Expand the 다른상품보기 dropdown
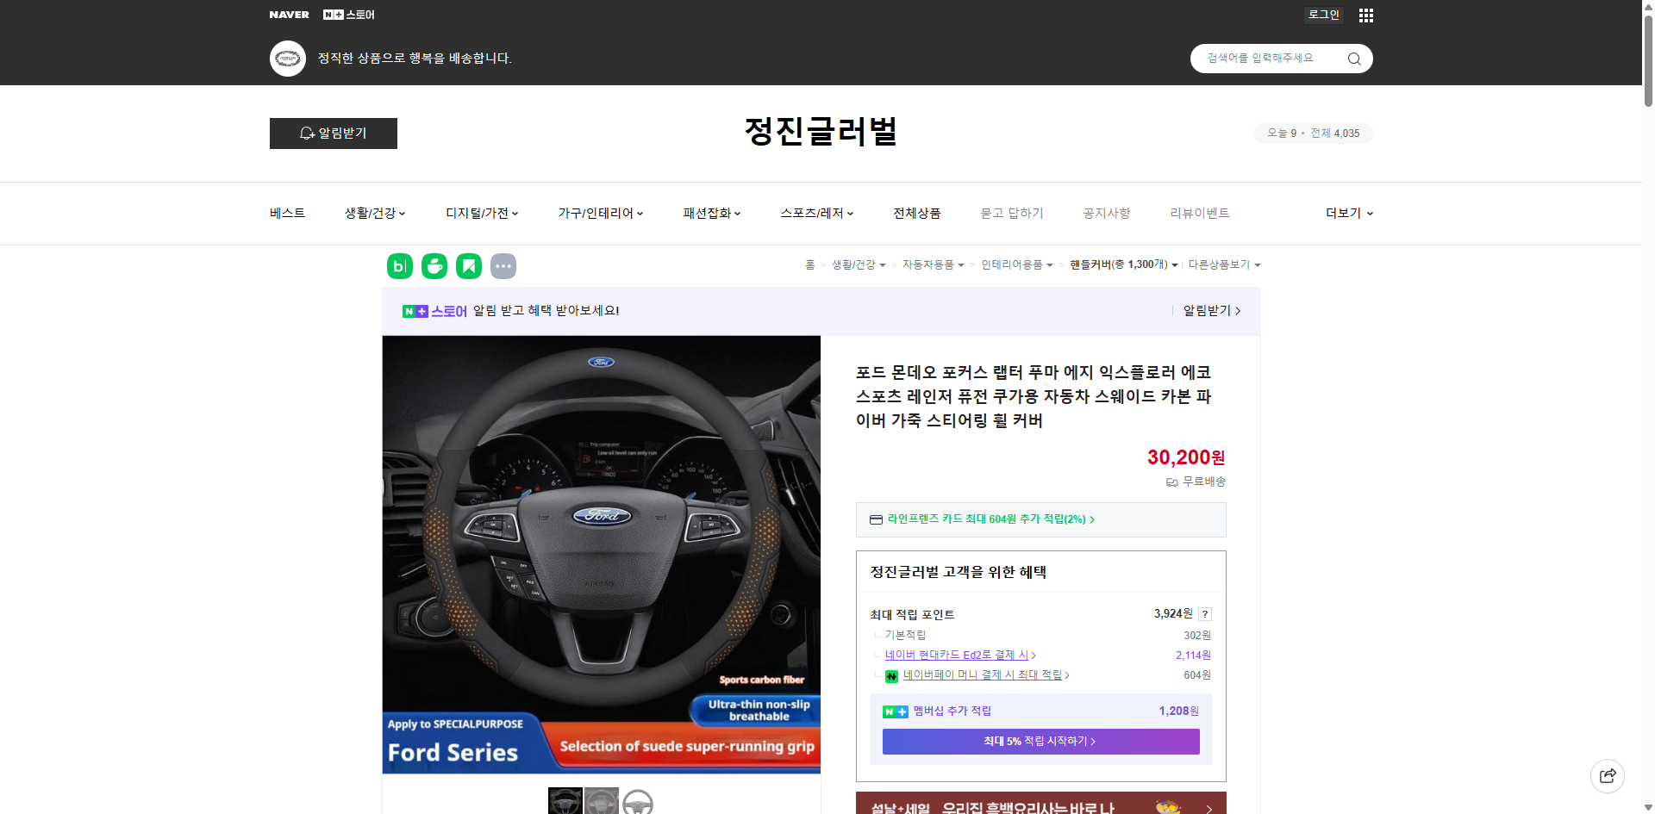This screenshot has height=814, width=1655. click(x=1224, y=264)
